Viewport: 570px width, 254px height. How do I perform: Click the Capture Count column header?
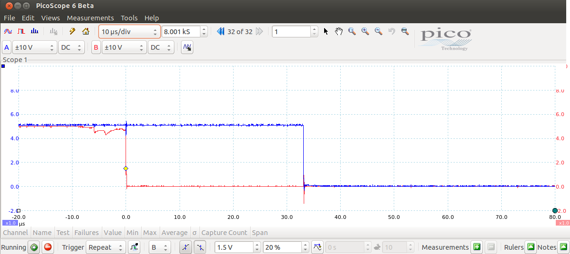(224, 233)
